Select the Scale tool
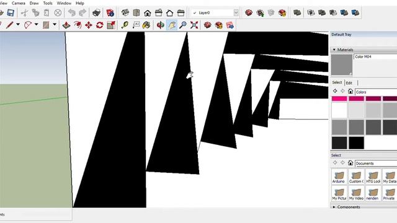 tap(111, 25)
